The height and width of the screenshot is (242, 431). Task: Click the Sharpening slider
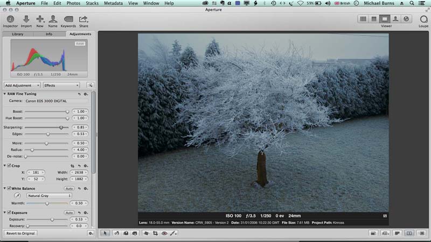[x=46, y=127]
